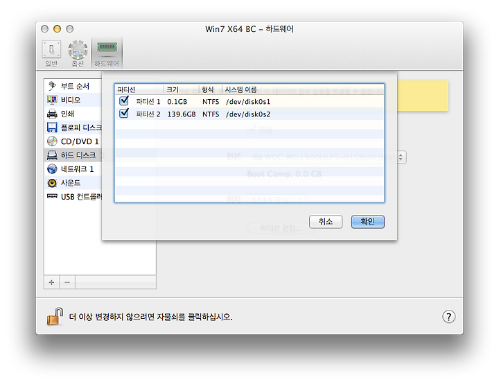Remove hardware device with minus button
The width and height of the screenshot is (499, 384).
point(67,282)
